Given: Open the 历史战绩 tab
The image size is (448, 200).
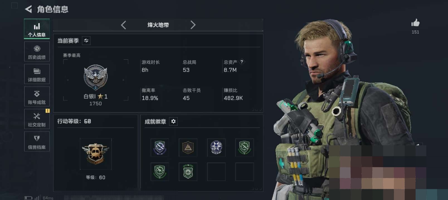Looking at the screenshot, I should click(x=37, y=52).
